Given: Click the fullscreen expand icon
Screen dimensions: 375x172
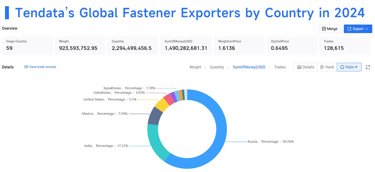Looking at the screenshot, I should [x=368, y=67].
